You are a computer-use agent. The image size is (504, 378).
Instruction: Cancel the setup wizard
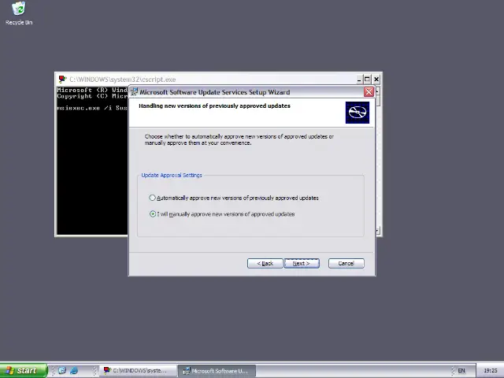[346, 263]
